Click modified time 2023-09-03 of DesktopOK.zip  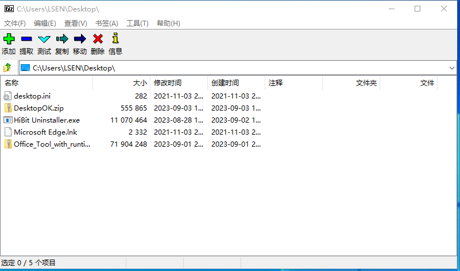[x=179, y=108]
